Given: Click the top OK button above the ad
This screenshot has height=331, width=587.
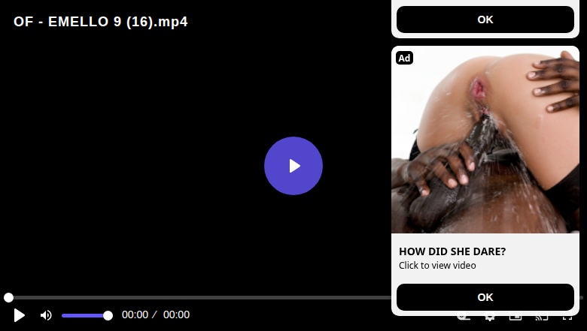Looking at the screenshot, I should (x=485, y=20).
